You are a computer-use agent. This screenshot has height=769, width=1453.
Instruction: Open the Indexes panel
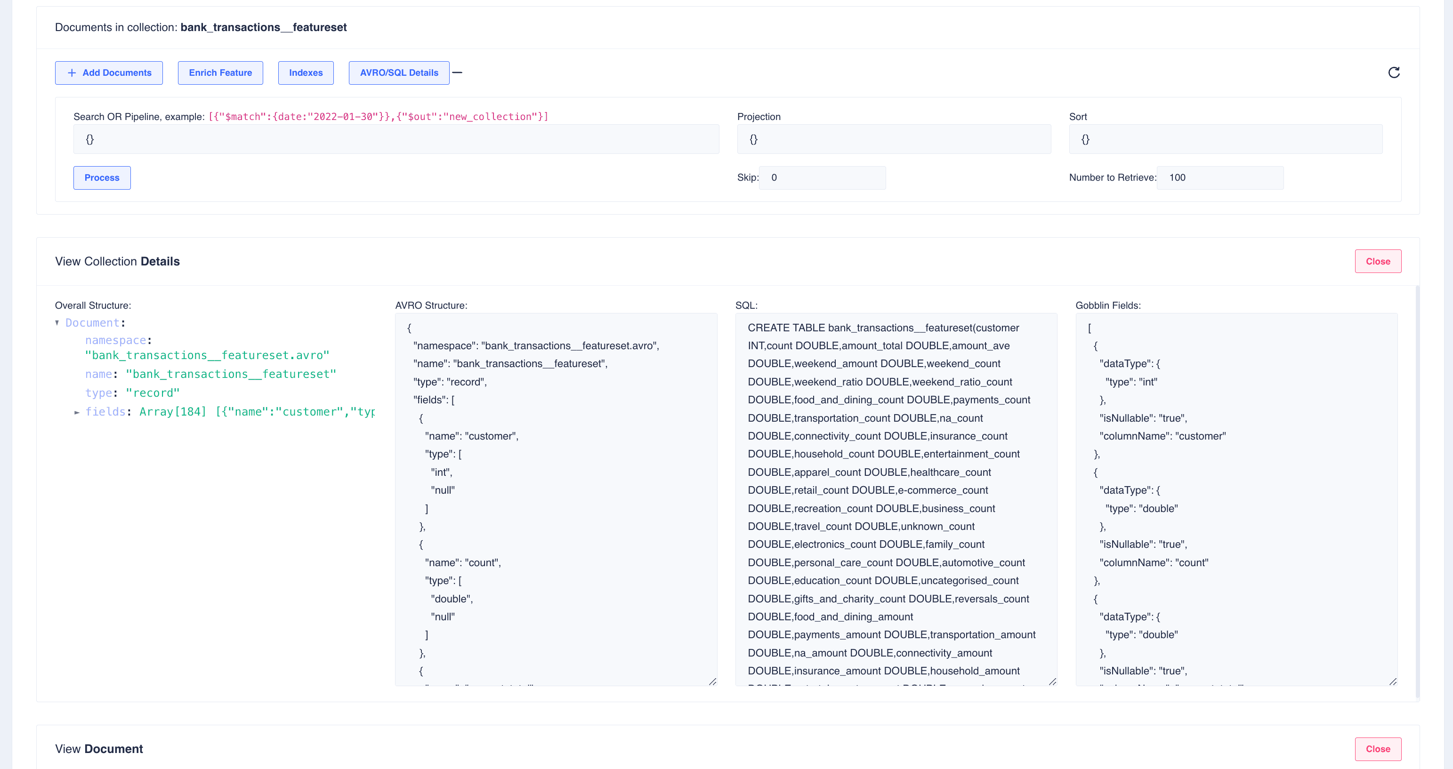click(306, 73)
